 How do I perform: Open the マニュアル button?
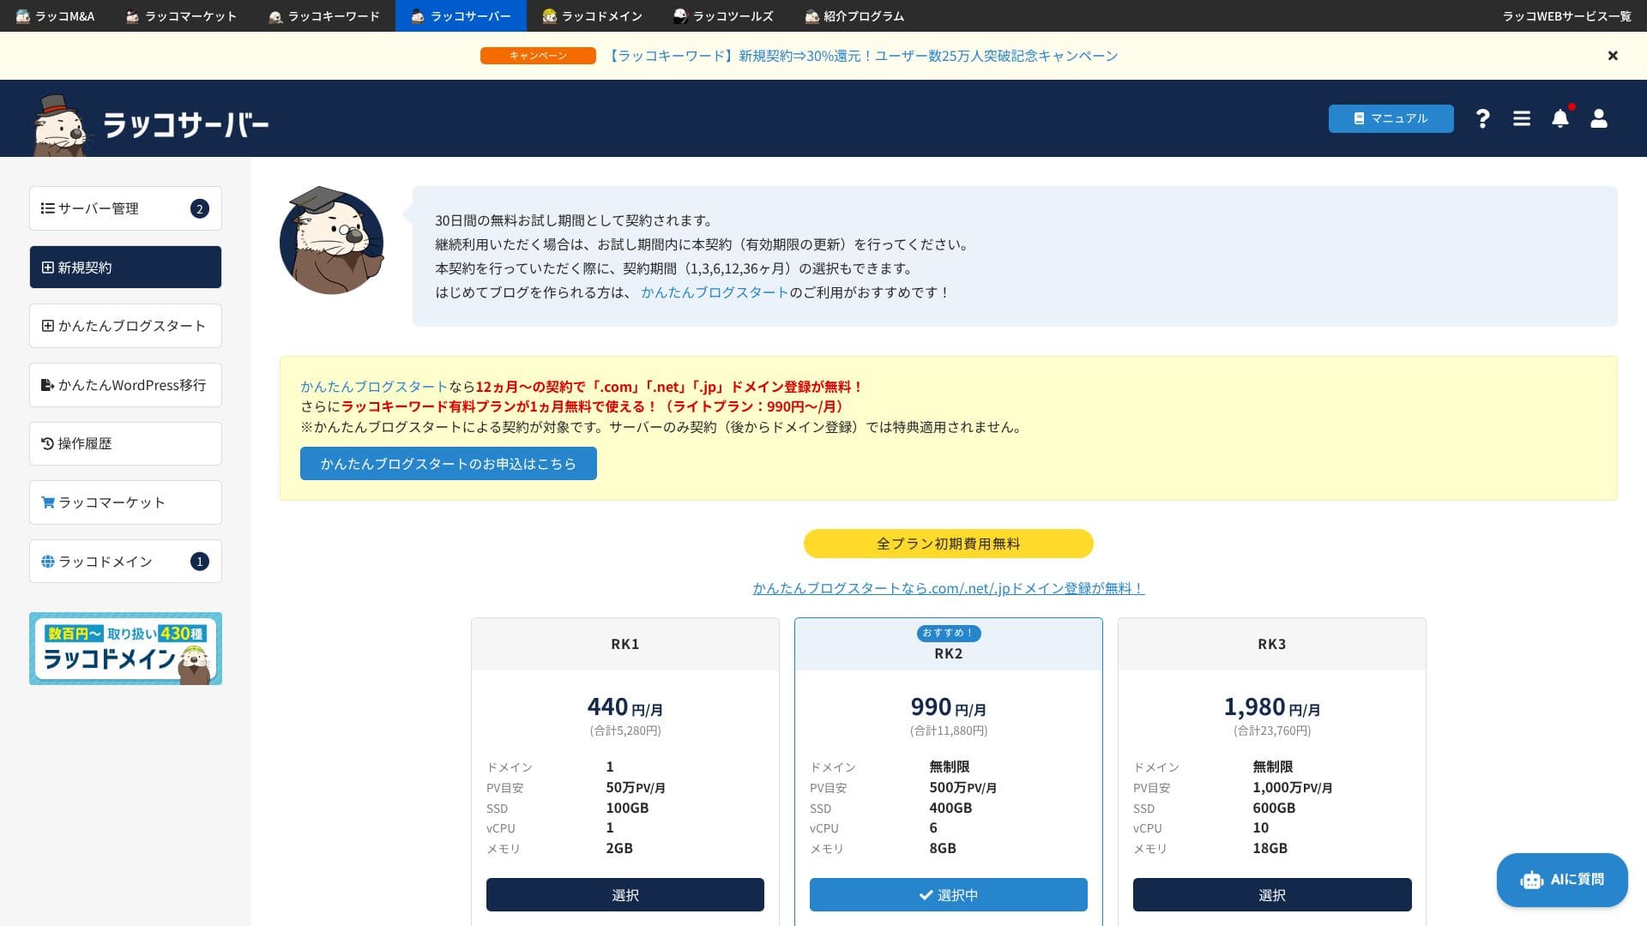(1390, 118)
